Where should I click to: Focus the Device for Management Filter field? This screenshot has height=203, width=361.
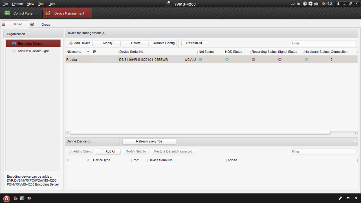tap(323, 43)
